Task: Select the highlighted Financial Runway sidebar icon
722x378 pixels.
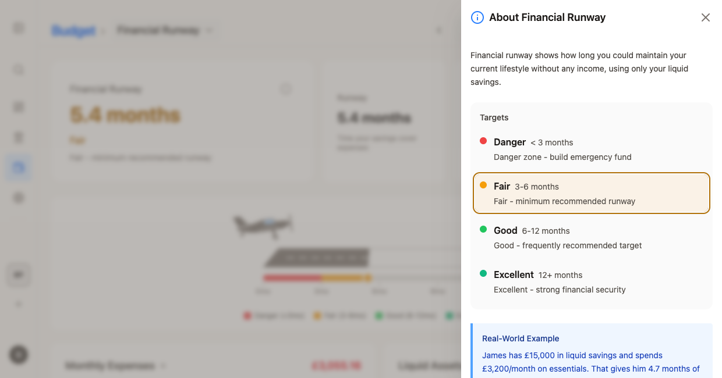Action: click(18, 167)
